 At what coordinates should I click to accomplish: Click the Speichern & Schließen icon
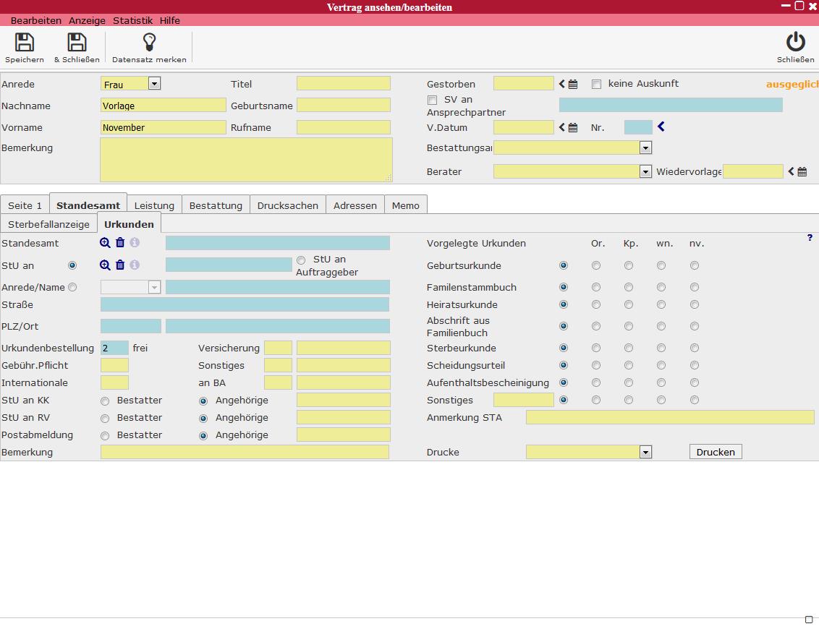(77, 43)
